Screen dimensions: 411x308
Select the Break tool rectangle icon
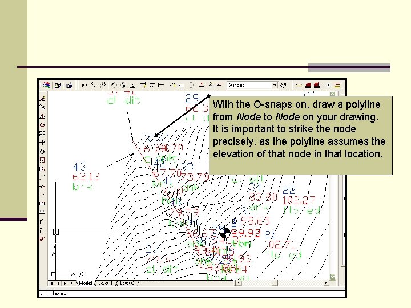tap(42, 204)
